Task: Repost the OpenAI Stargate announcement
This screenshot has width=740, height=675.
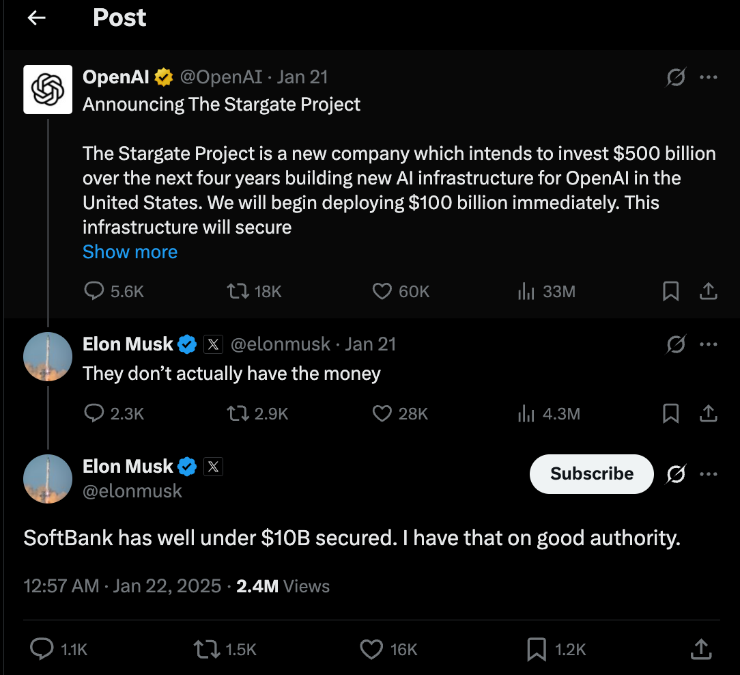Action: tap(237, 292)
